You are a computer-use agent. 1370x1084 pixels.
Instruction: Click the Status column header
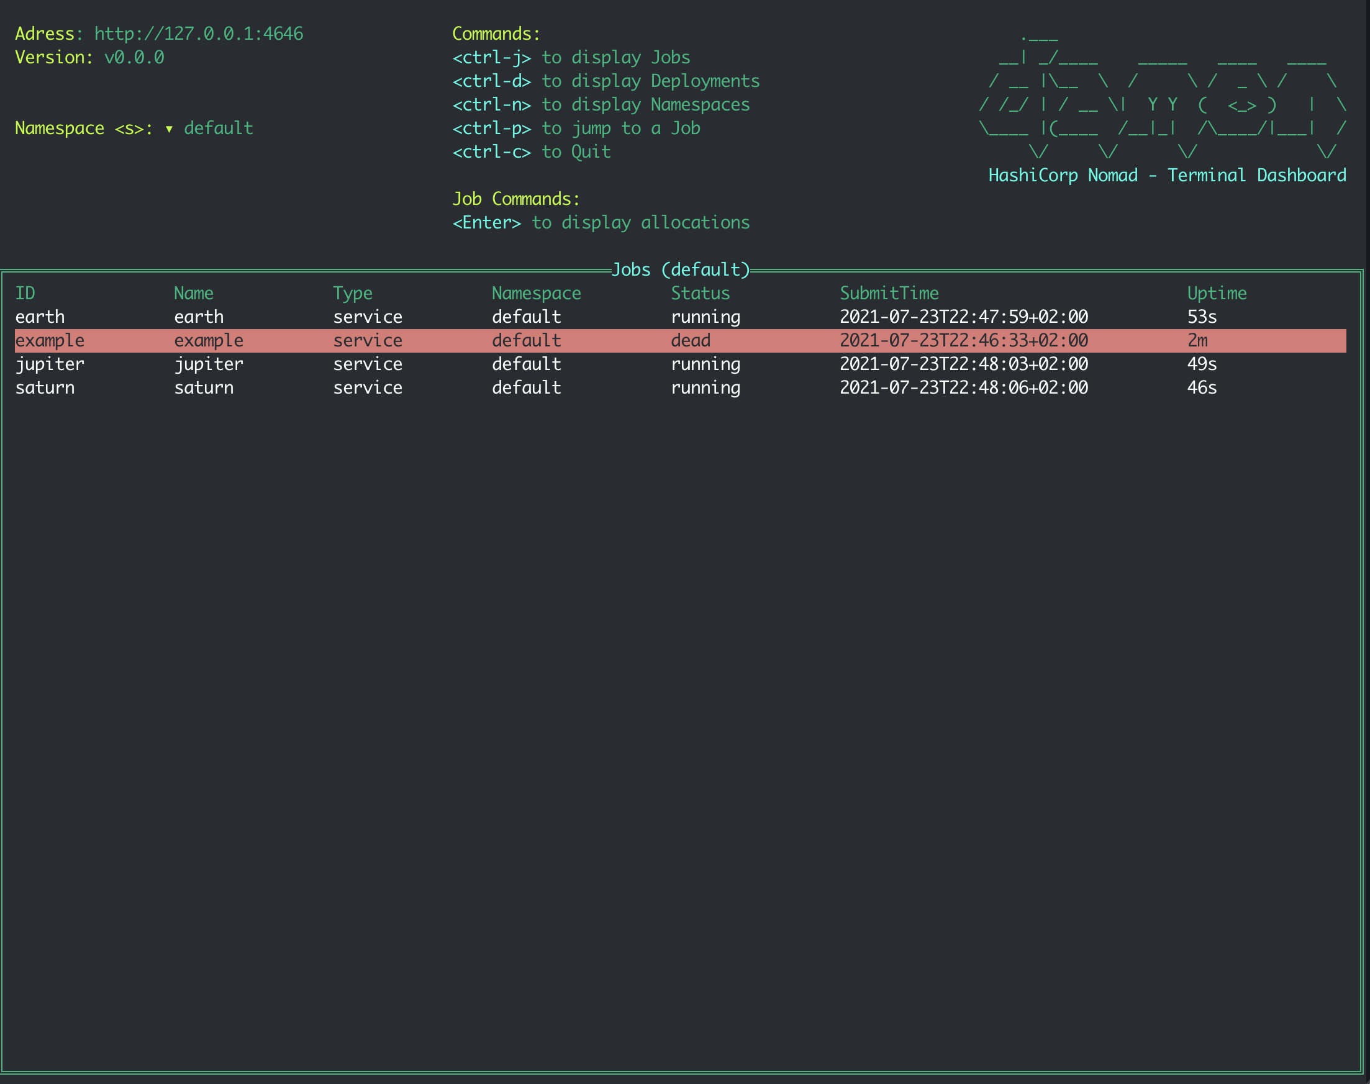[701, 293]
